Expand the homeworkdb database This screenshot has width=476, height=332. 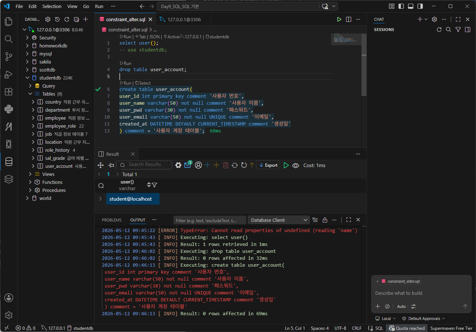pyautogui.click(x=27, y=46)
